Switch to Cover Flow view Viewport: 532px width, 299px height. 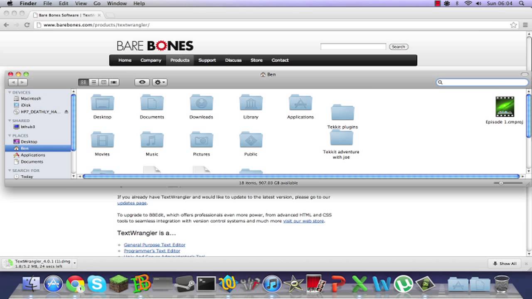[113, 82]
